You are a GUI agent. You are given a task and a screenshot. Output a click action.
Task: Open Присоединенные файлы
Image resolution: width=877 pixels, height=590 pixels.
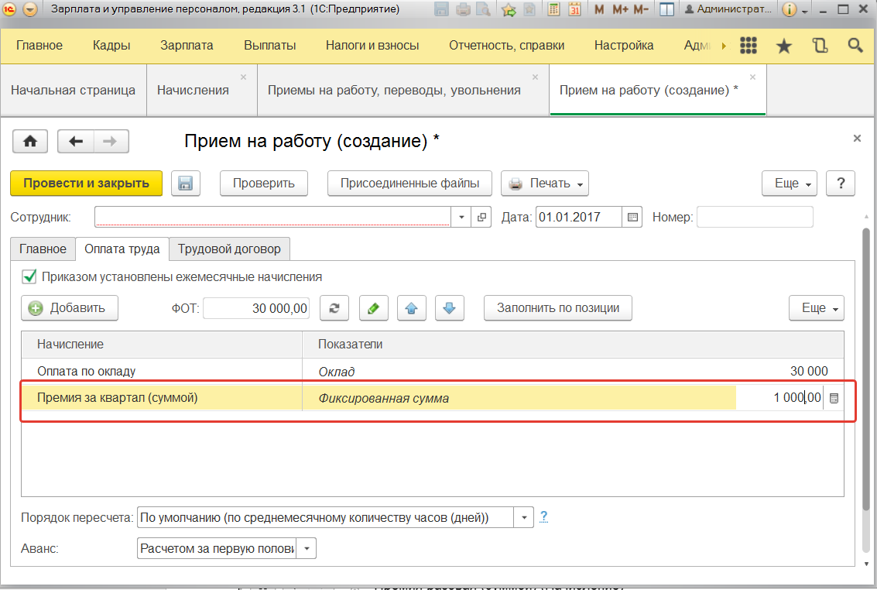pos(410,184)
